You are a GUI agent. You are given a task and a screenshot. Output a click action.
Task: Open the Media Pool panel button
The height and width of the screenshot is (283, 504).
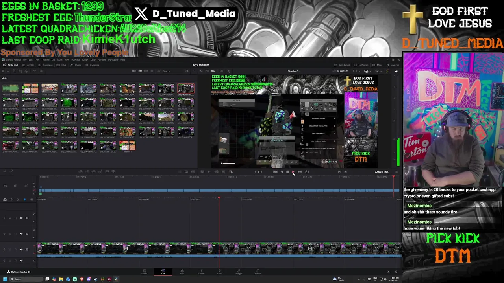point(11,65)
